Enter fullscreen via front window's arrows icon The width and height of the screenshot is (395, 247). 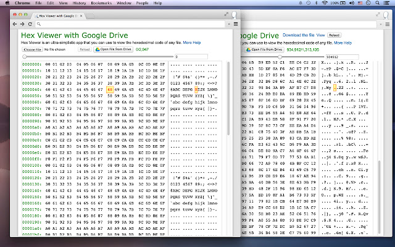227,14
